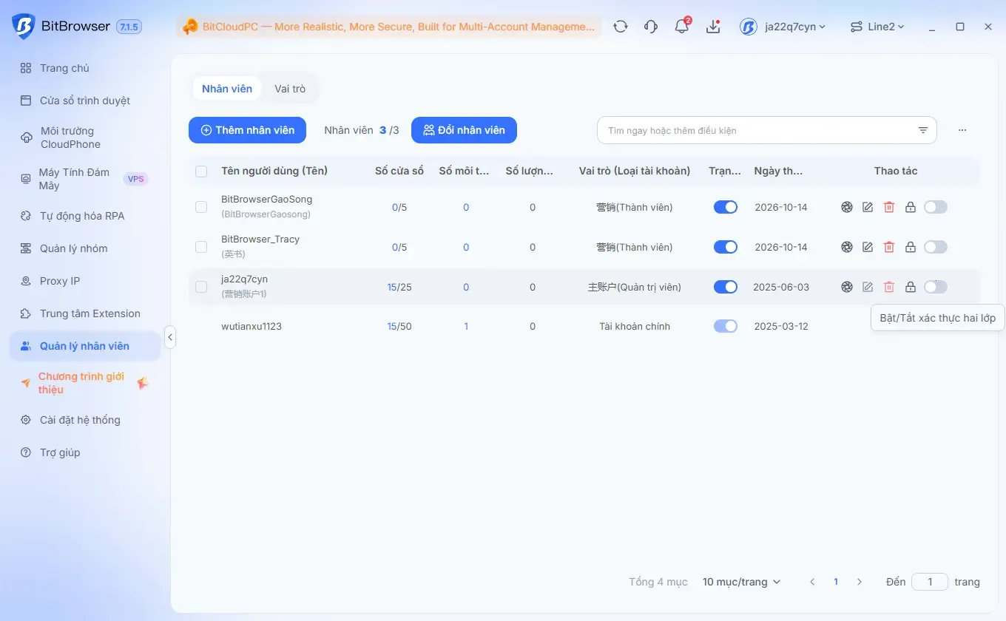
Task: Disable status switch for BitBrowserGaoSong
Action: coord(726,207)
